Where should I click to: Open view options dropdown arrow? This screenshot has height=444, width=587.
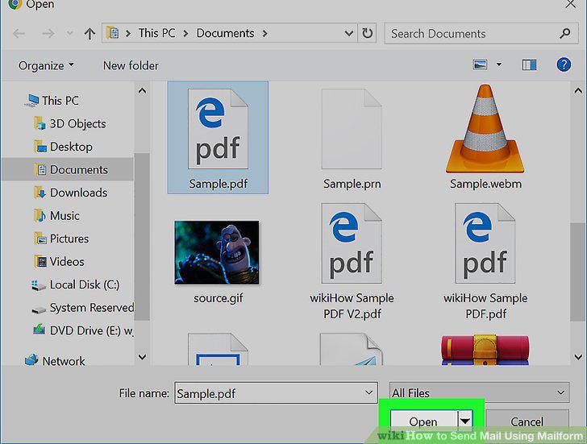[x=499, y=64]
